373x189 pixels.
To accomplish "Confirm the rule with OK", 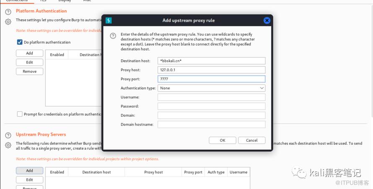I will (223, 140).
